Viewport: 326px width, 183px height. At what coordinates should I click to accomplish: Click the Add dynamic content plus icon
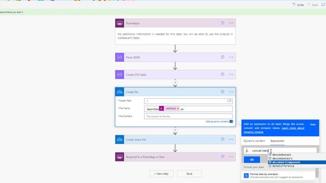point(231,121)
